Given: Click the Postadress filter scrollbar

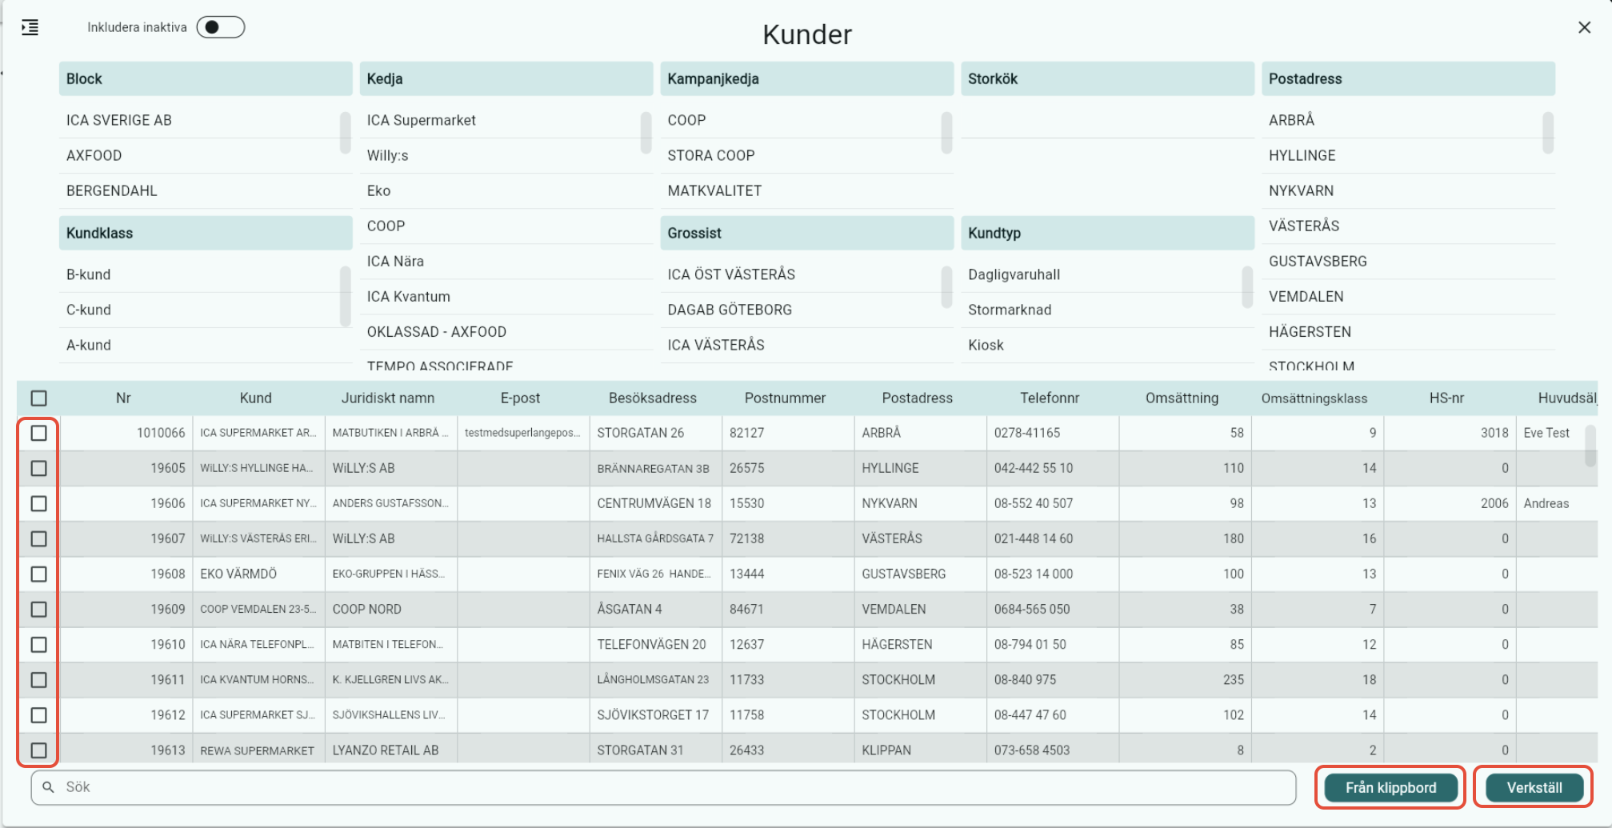Looking at the screenshot, I should (x=1549, y=132).
